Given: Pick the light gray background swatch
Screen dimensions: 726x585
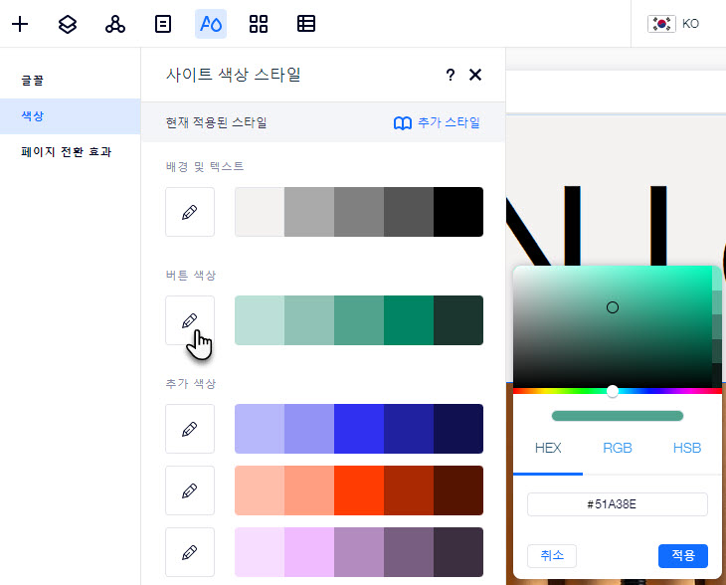Looking at the screenshot, I should coord(309,212).
